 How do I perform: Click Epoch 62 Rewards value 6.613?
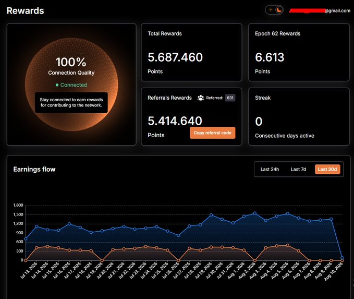(270, 57)
